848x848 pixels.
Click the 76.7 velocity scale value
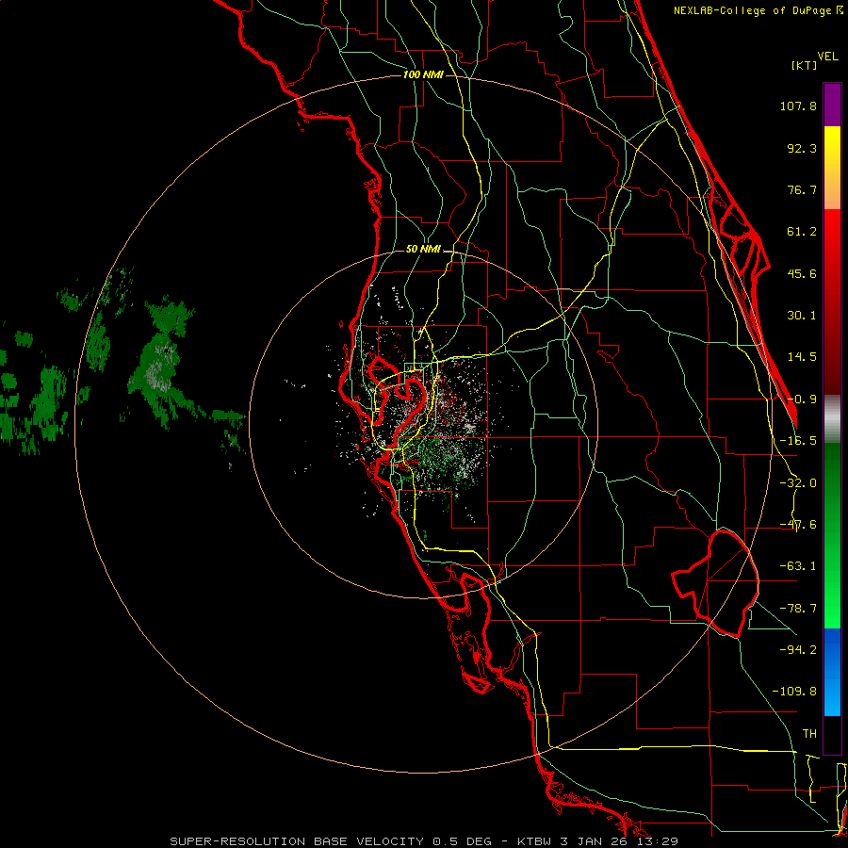(x=802, y=189)
